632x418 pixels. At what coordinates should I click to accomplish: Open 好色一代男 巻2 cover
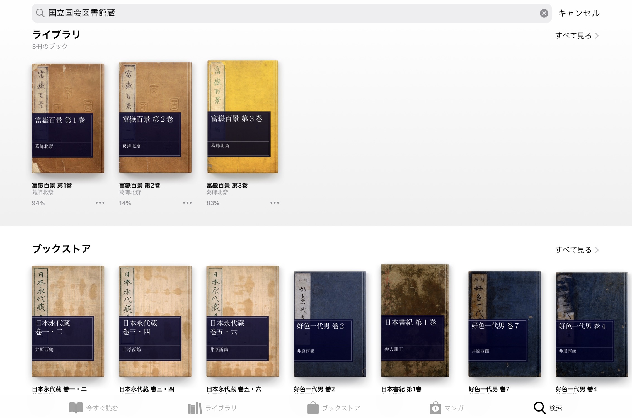(330, 324)
